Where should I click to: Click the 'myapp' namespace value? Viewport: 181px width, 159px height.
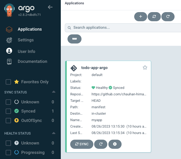(x=97, y=120)
